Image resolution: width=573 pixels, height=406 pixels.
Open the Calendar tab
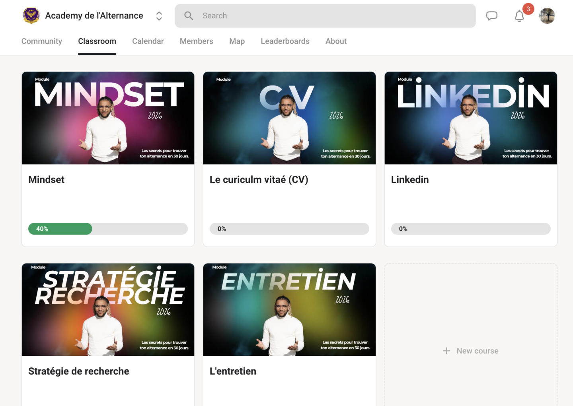148,41
